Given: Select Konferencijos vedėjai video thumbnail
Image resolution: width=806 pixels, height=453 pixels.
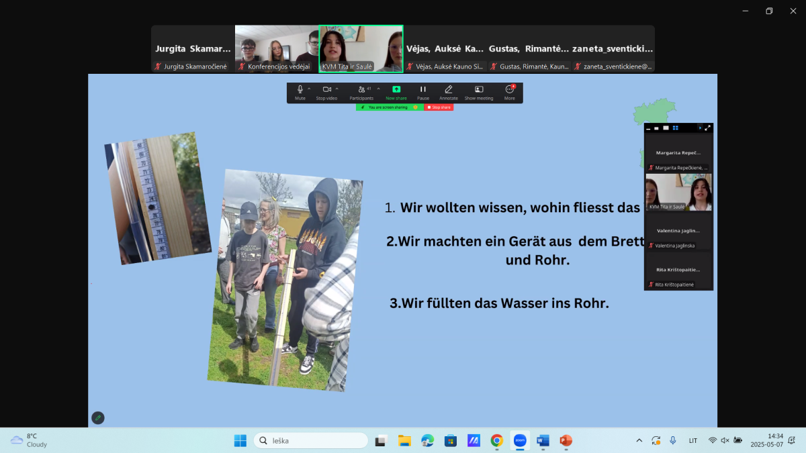Looking at the screenshot, I should tap(276, 48).
